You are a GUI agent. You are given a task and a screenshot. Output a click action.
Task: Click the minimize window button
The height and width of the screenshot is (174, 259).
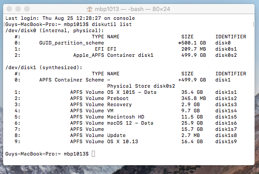18,9
